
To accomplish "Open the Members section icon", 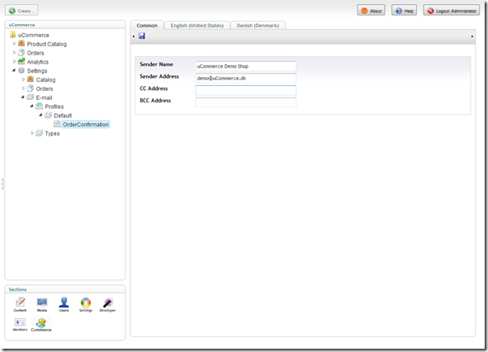I will (x=20, y=322).
